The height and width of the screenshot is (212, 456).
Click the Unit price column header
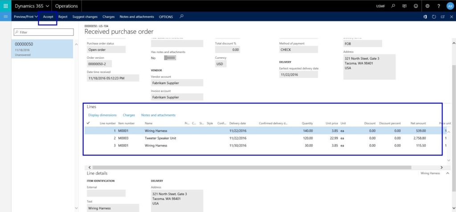pos(332,123)
